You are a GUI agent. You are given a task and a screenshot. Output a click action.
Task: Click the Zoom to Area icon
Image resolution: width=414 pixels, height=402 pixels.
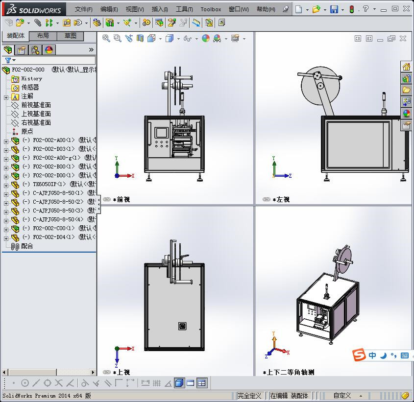[x=118, y=39]
